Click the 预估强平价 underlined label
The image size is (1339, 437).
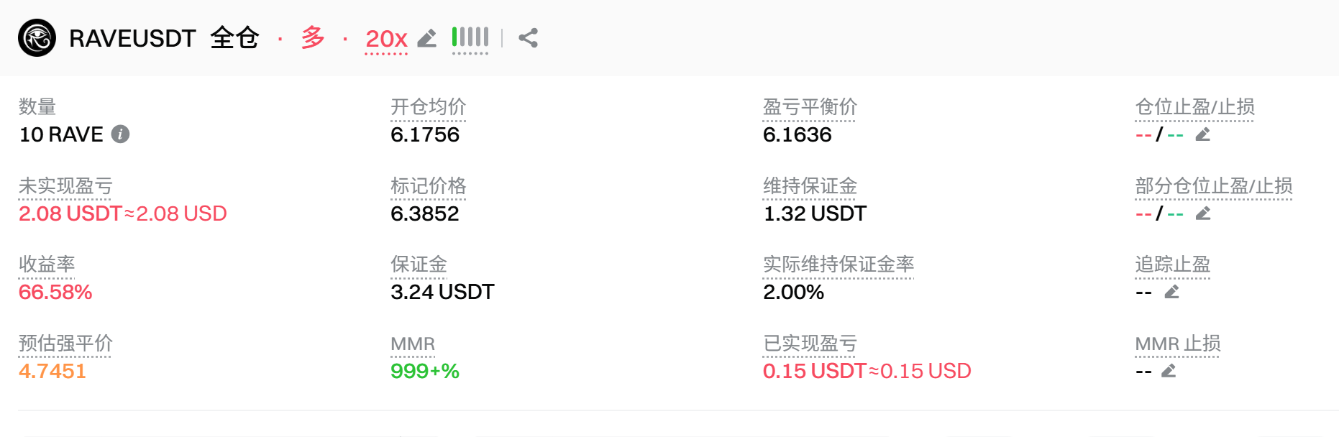click(x=66, y=344)
